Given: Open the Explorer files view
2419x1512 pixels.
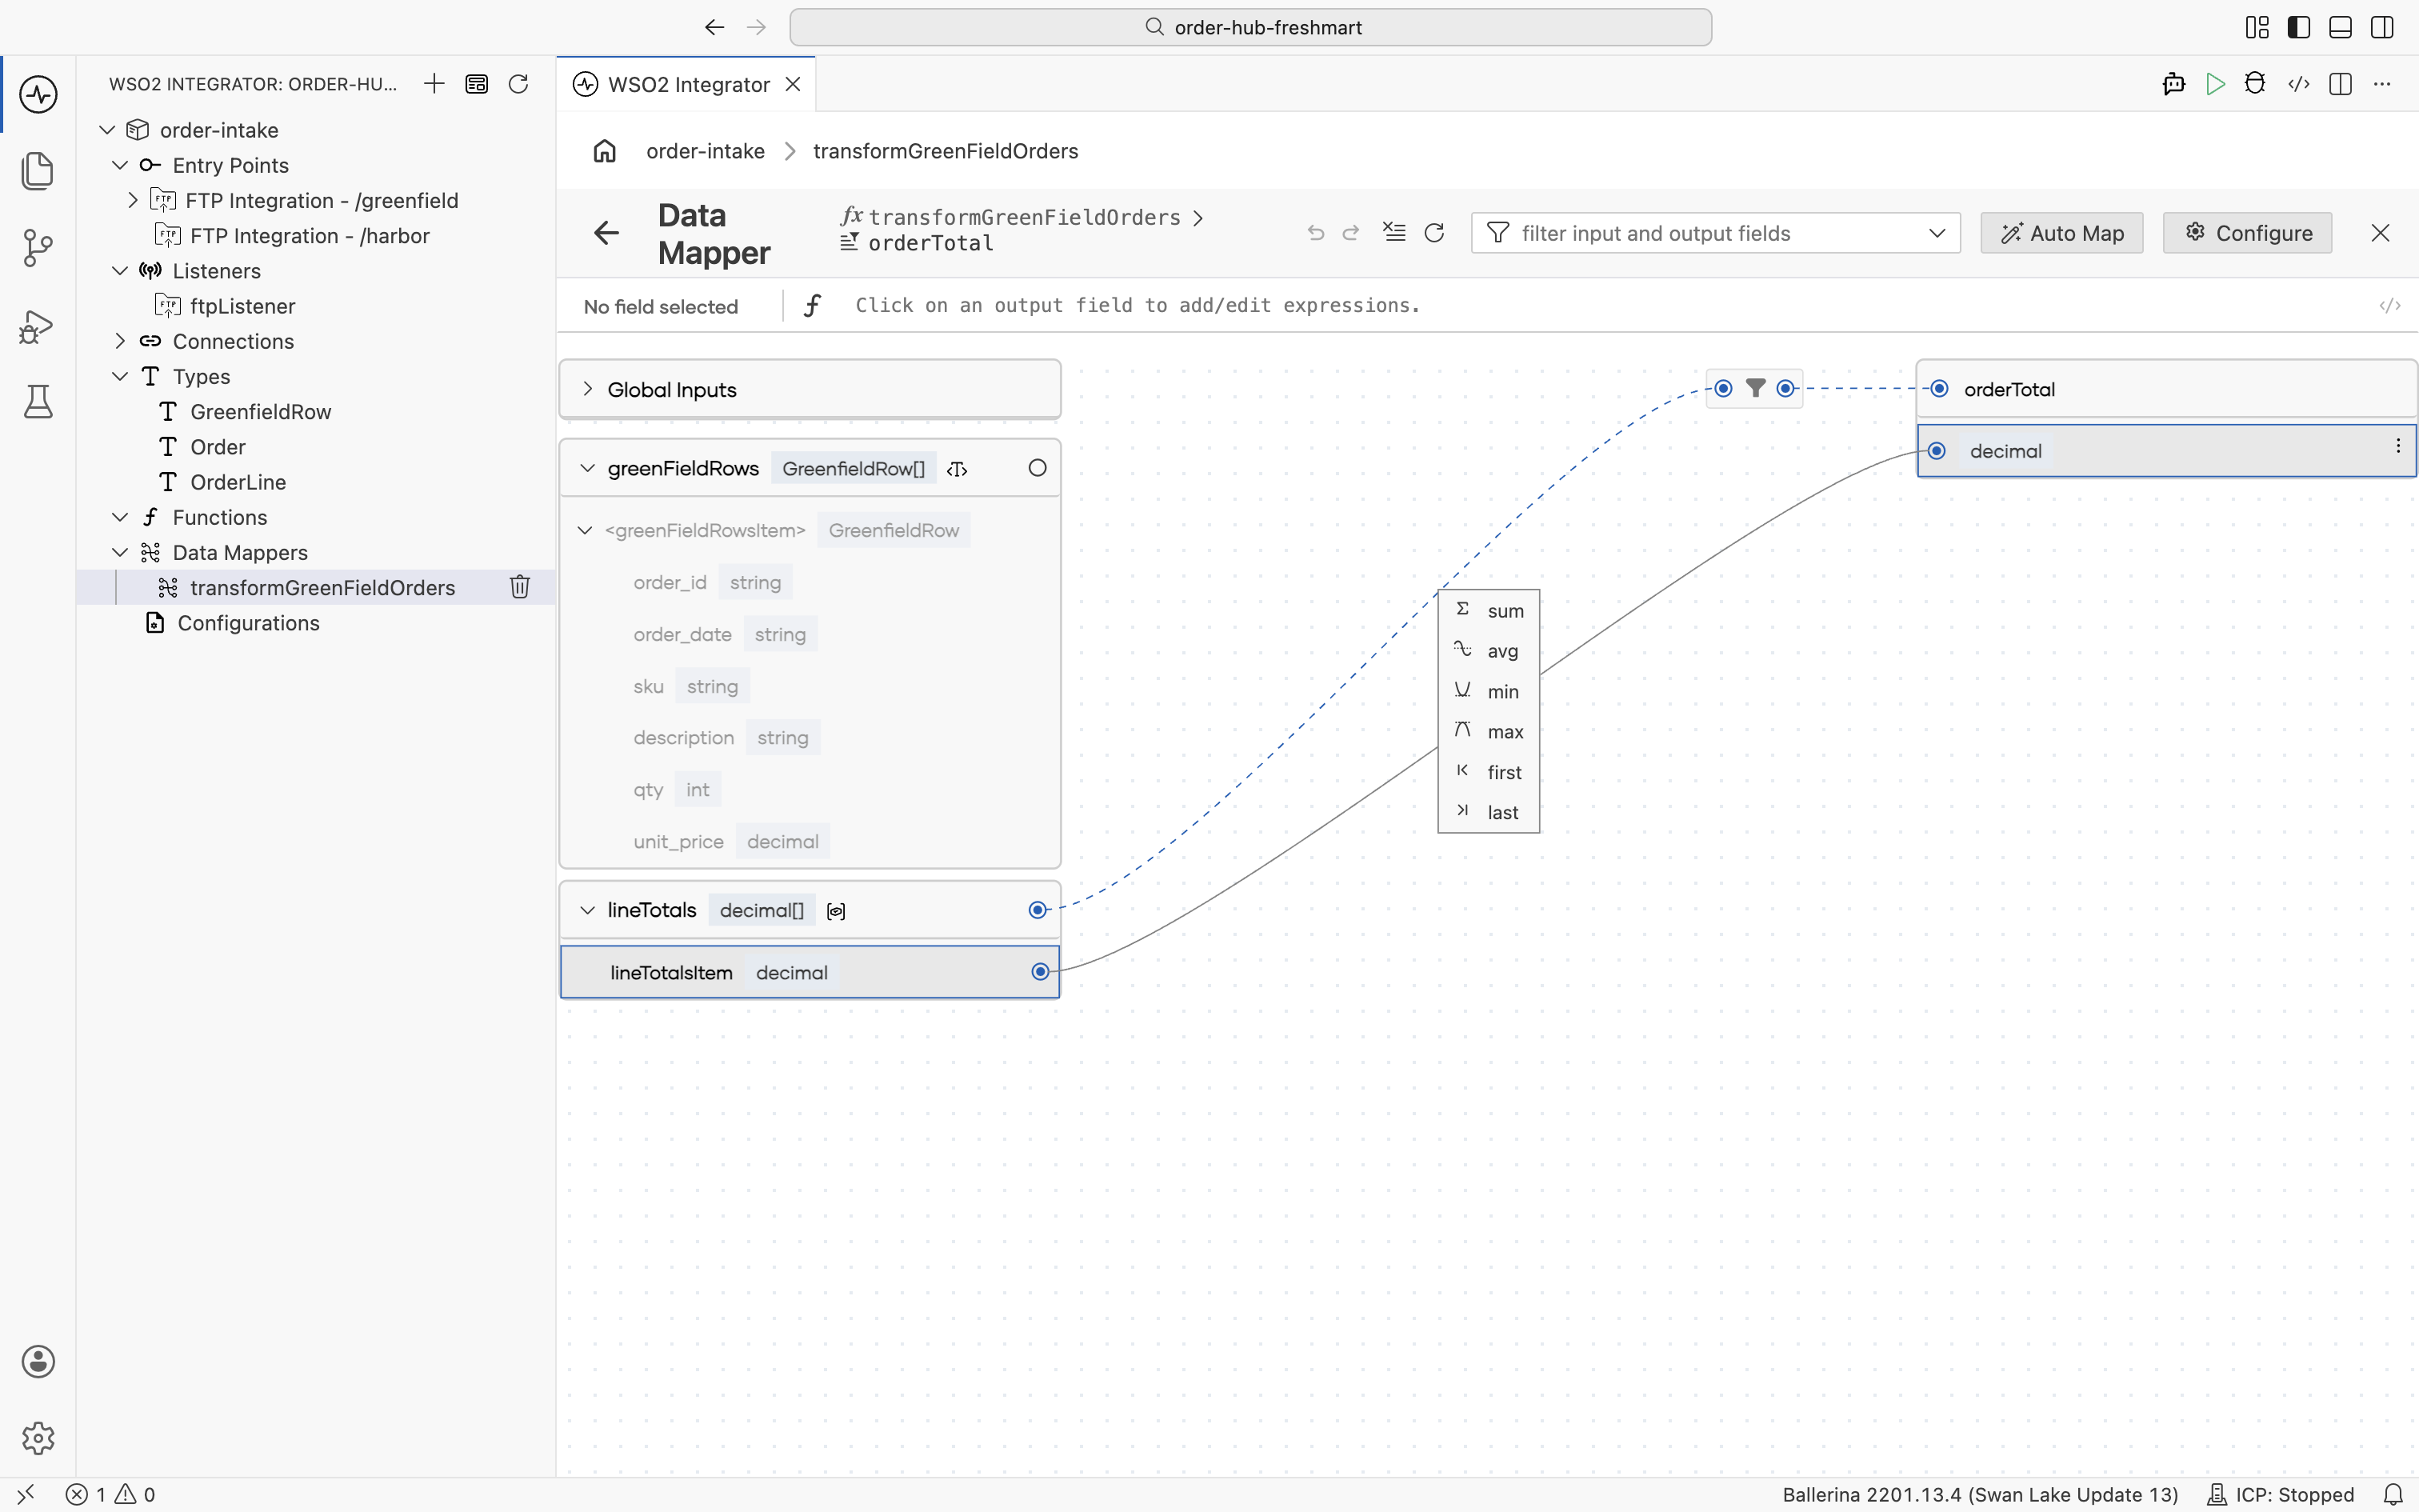Looking at the screenshot, I should (x=38, y=171).
